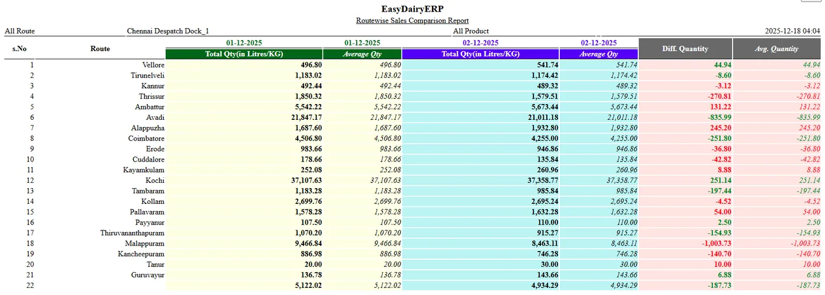Click the s.No column header
This screenshot has width=825, height=295.
[19, 49]
